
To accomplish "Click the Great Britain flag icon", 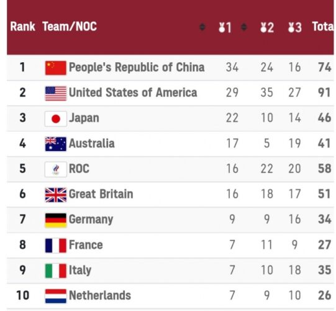I will tap(56, 195).
